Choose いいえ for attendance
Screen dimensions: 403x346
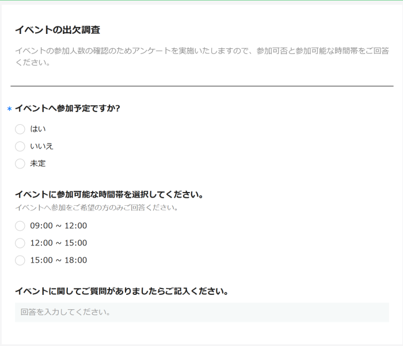[20, 147]
